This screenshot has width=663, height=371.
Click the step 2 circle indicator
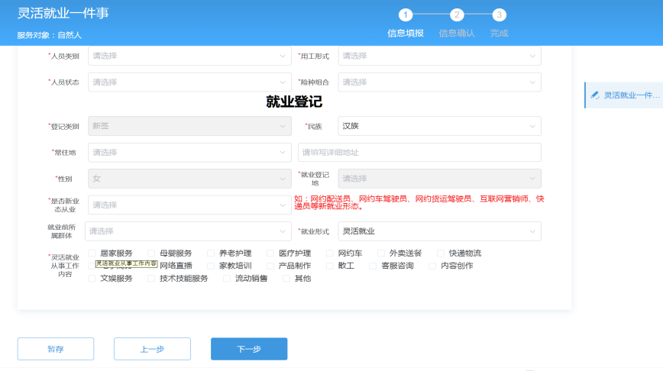click(457, 15)
